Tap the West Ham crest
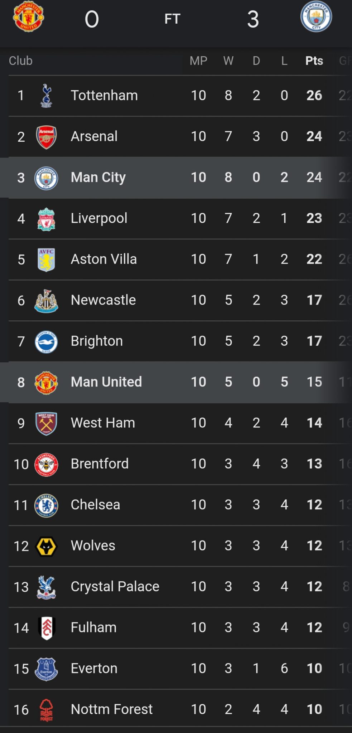 (46, 423)
